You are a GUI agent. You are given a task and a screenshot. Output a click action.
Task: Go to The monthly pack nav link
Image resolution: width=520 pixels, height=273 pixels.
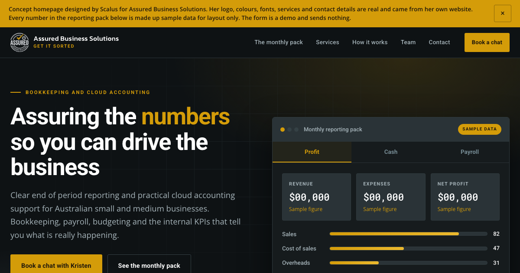(x=279, y=42)
